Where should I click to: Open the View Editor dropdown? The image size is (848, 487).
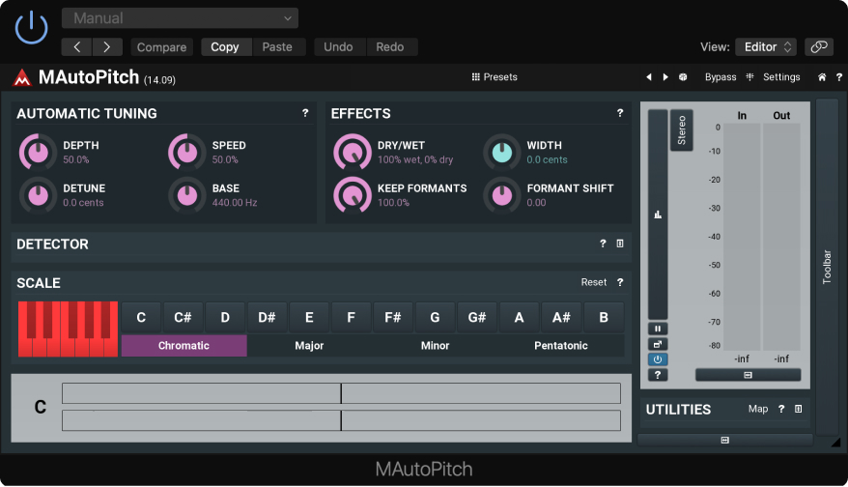(x=767, y=47)
